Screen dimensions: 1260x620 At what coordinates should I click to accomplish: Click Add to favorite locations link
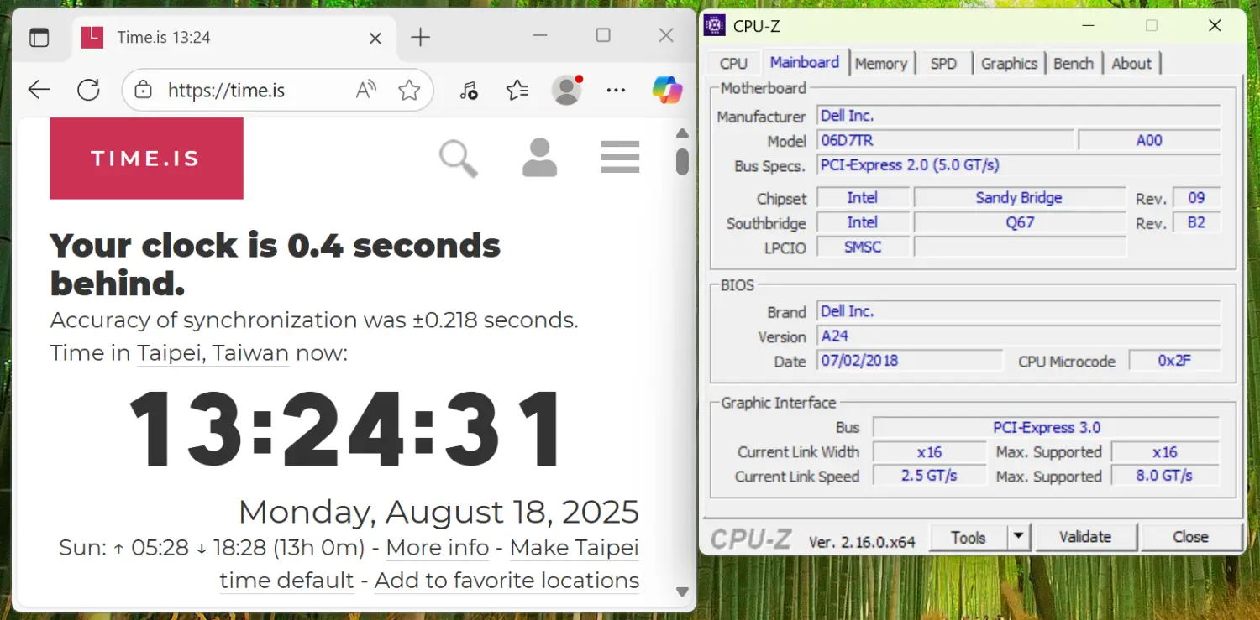click(507, 581)
